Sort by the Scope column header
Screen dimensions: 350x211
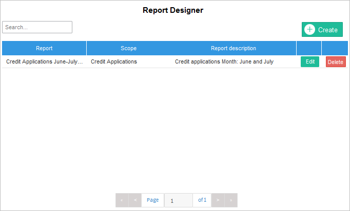[128, 48]
